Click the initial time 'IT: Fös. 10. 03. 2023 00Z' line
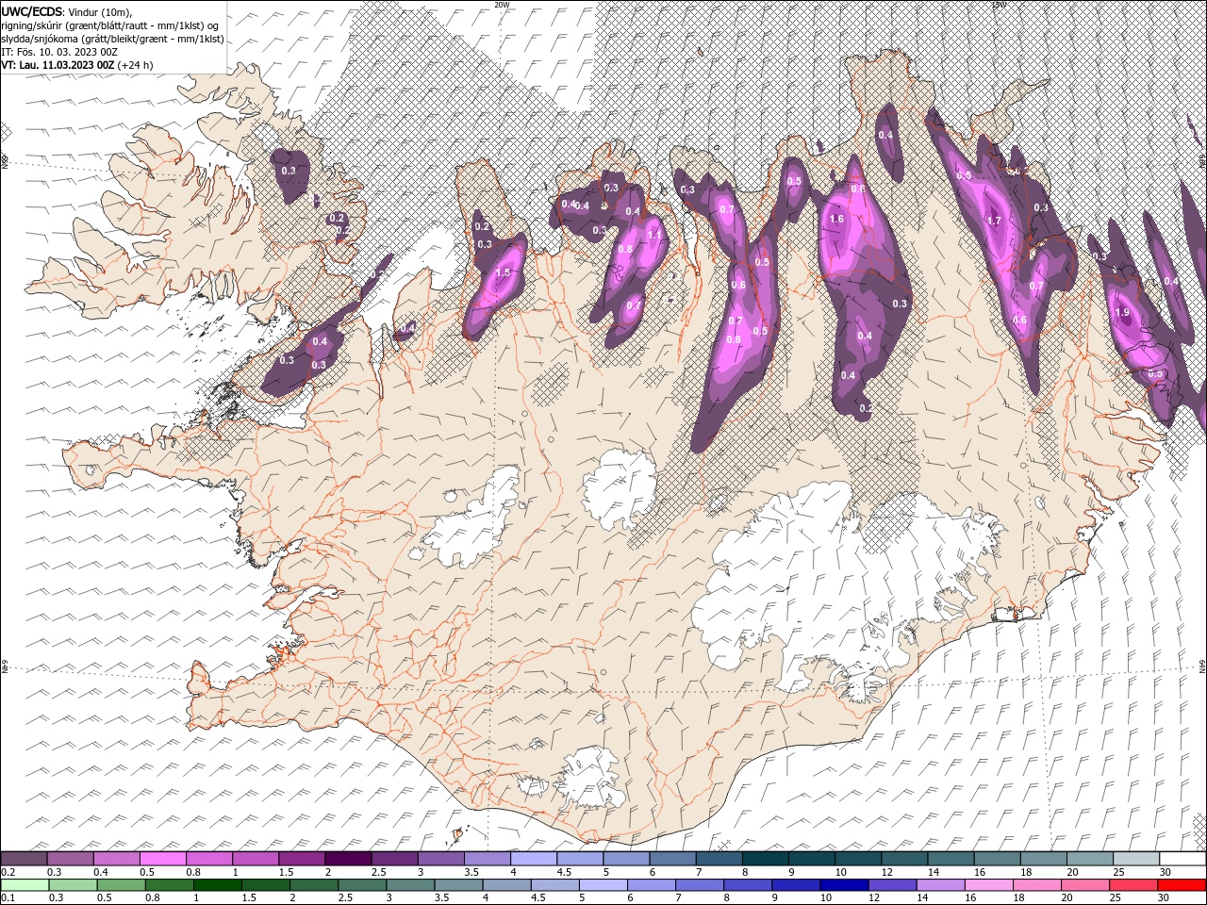Image resolution: width=1207 pixels, height=905 pixels. [x=59, y=52]
